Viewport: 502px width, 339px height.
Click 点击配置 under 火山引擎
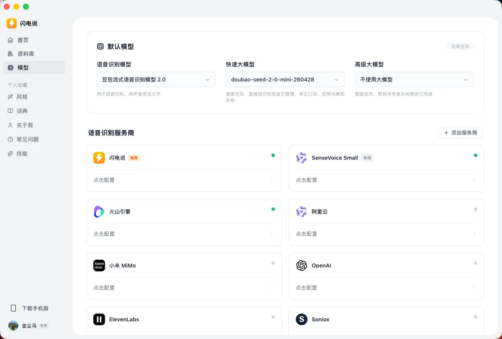pyautogui.click(x=104, y=234)
